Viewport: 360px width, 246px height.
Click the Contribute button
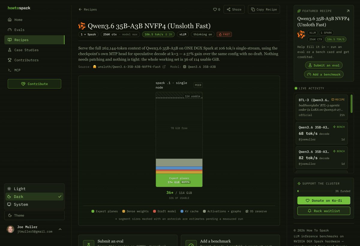[34, 84]
